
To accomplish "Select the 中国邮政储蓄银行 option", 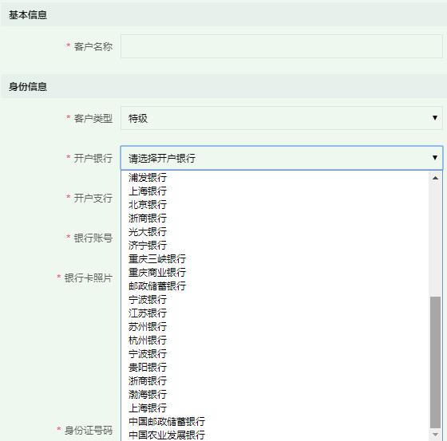I will tap(275, 421).
